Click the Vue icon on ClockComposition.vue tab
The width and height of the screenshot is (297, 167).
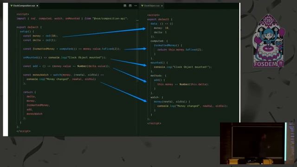point(12,6)
